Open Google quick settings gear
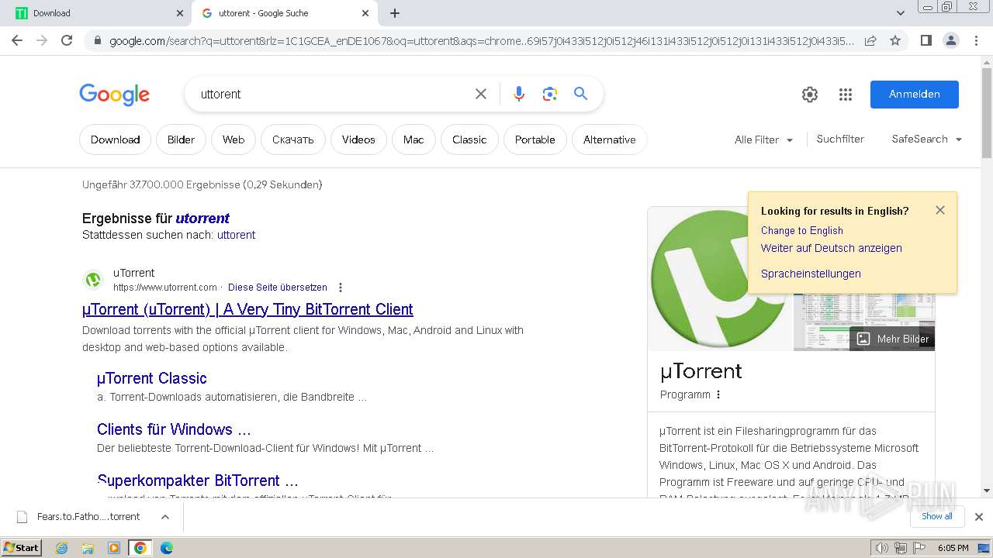Viewport: 993px width, 558px height. [810, 95]
